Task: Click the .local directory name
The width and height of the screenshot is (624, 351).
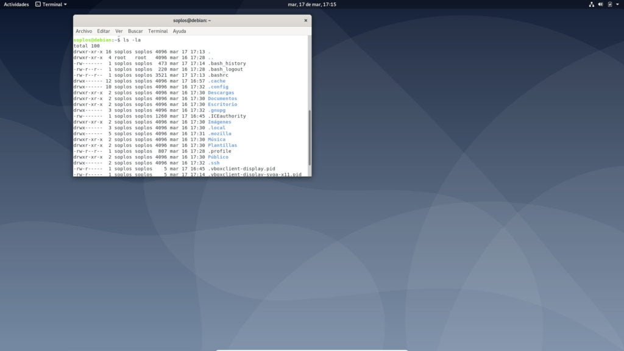Action: pos(216,128)
